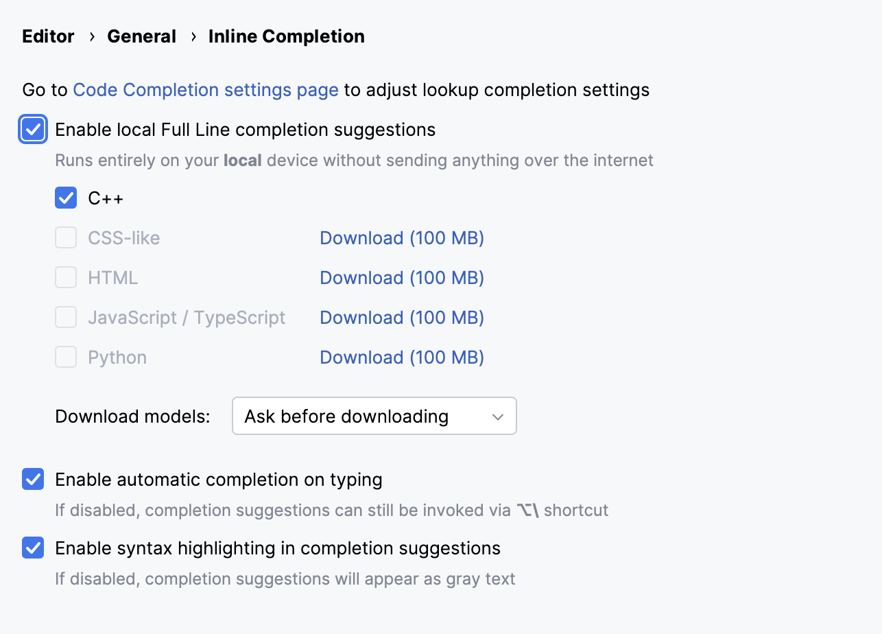Viewport: 882px width, 634px height.
Task: Check the Python language checkbox
Action: (65, 357)
